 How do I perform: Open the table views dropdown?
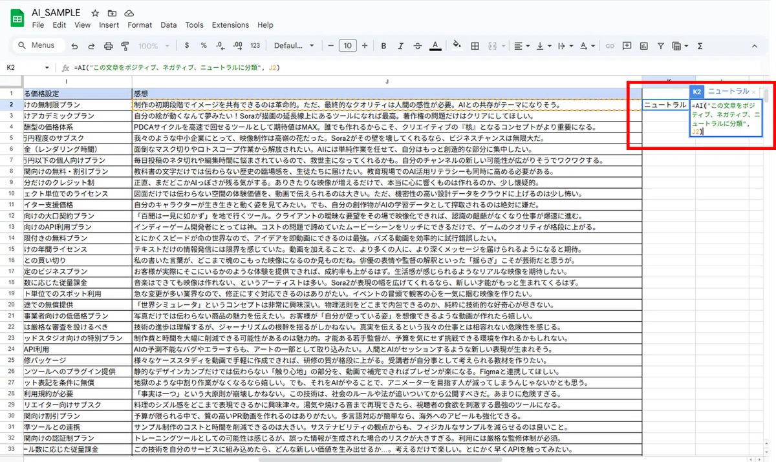pyautogui.click(x=680, y=46)
